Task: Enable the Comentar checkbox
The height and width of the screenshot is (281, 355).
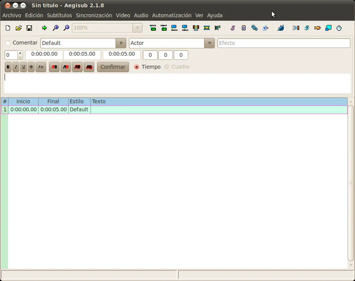Action: click(8, 43)
